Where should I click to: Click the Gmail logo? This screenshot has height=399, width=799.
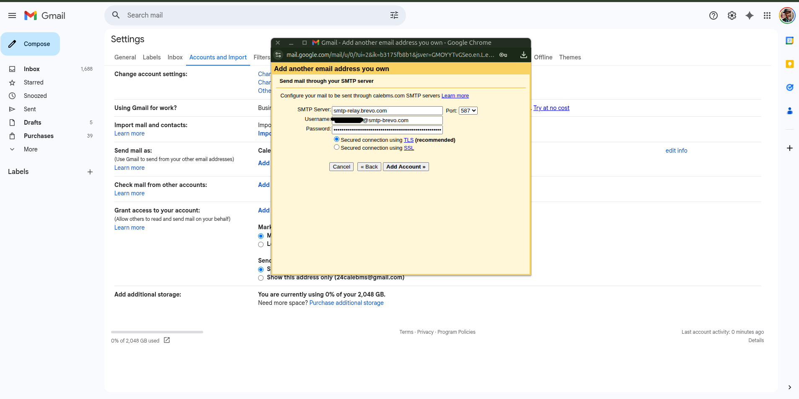pos(45,15)
